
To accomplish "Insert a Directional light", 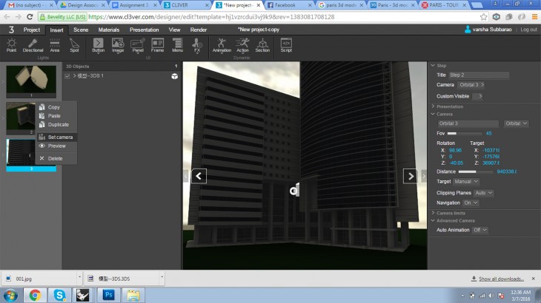I will click(33, 45).
